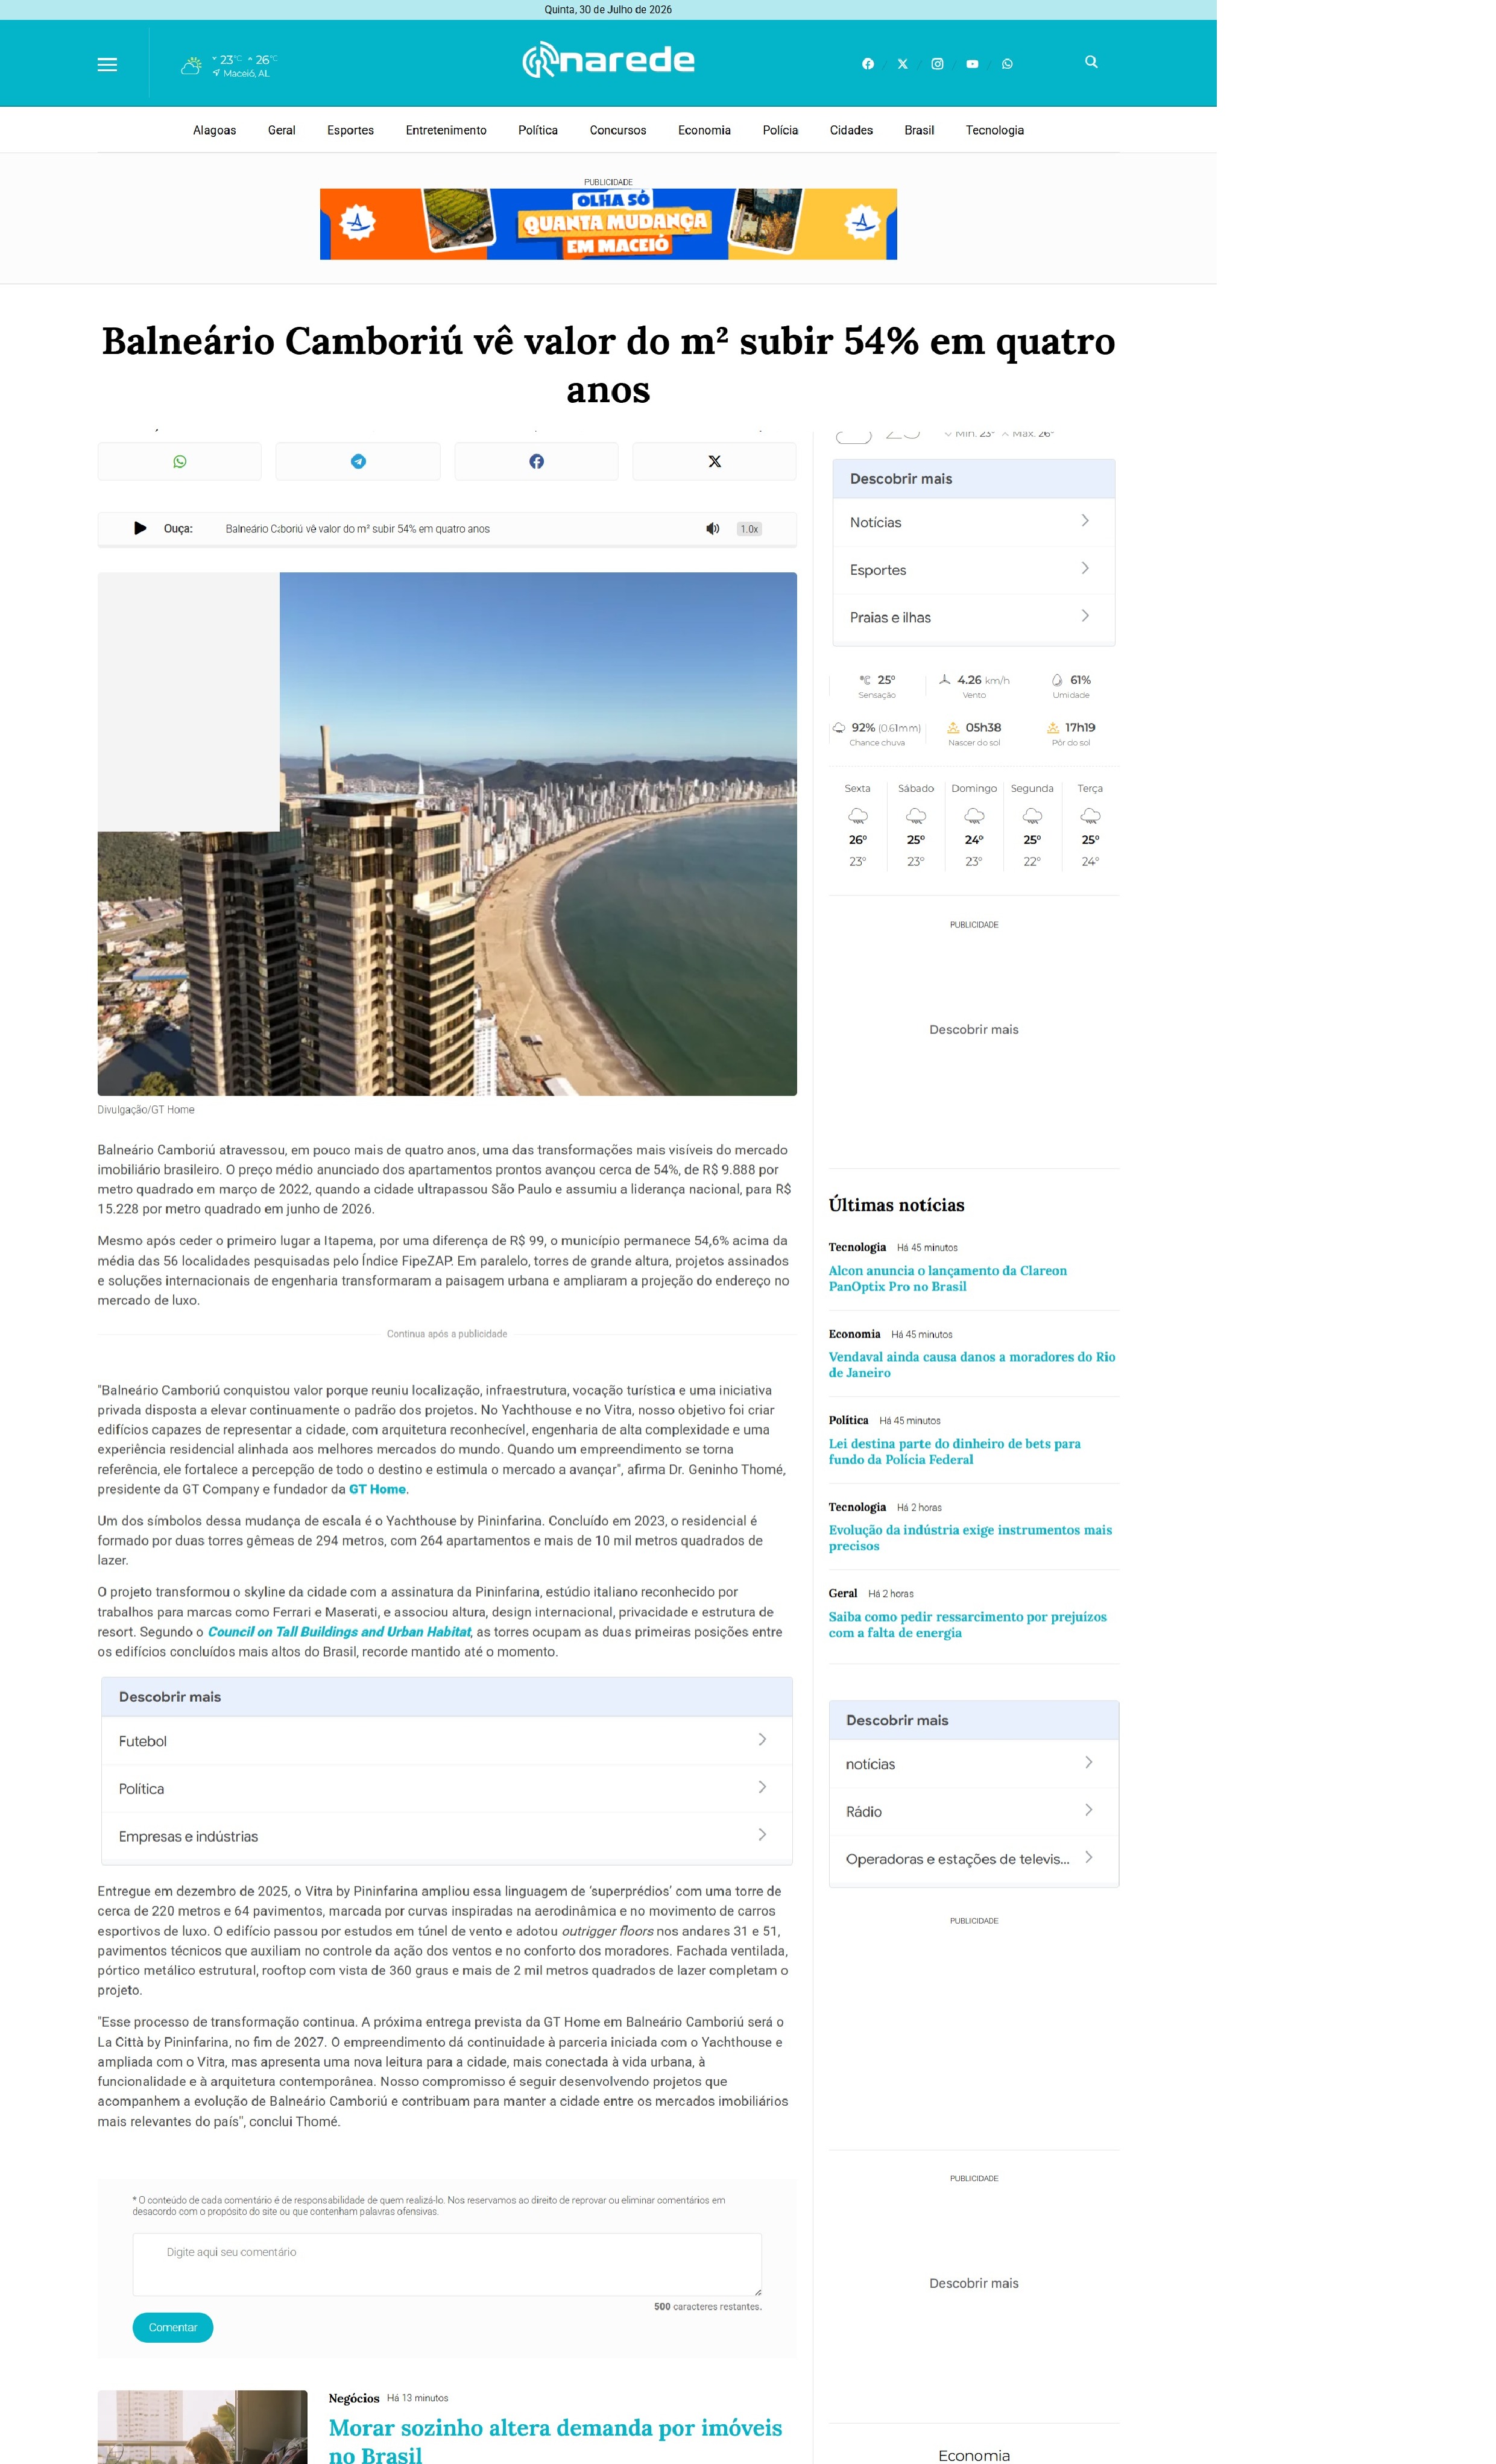Viewport: 1496px width, 2464px height.
Task: Select Domingo weather forecast column
Action: [x=974, y=825]
